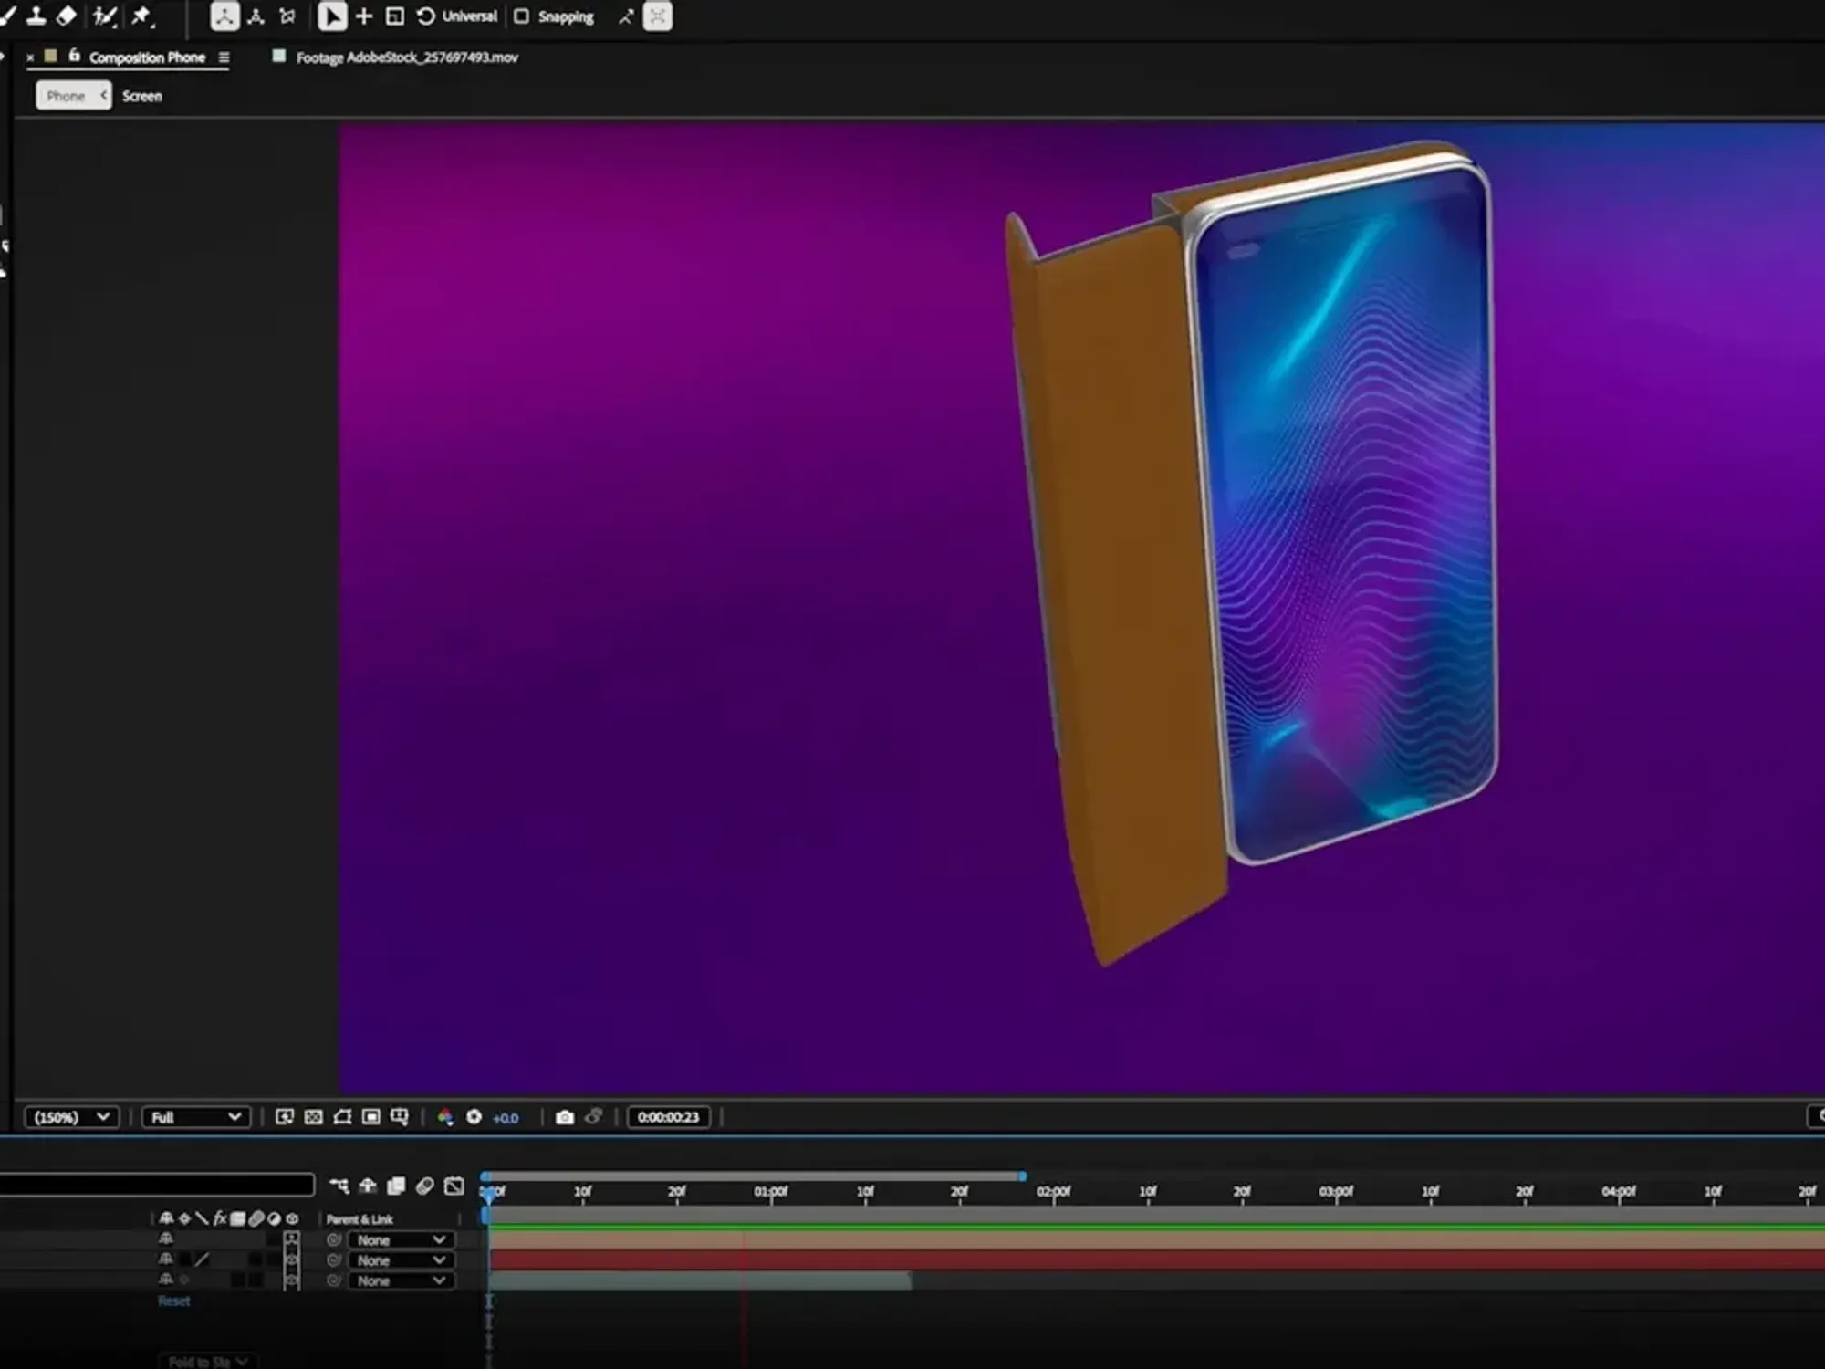This screenshot has height=1369, width=1825.
Task: Open the Graph Editor
Action: coord(454,1186)
